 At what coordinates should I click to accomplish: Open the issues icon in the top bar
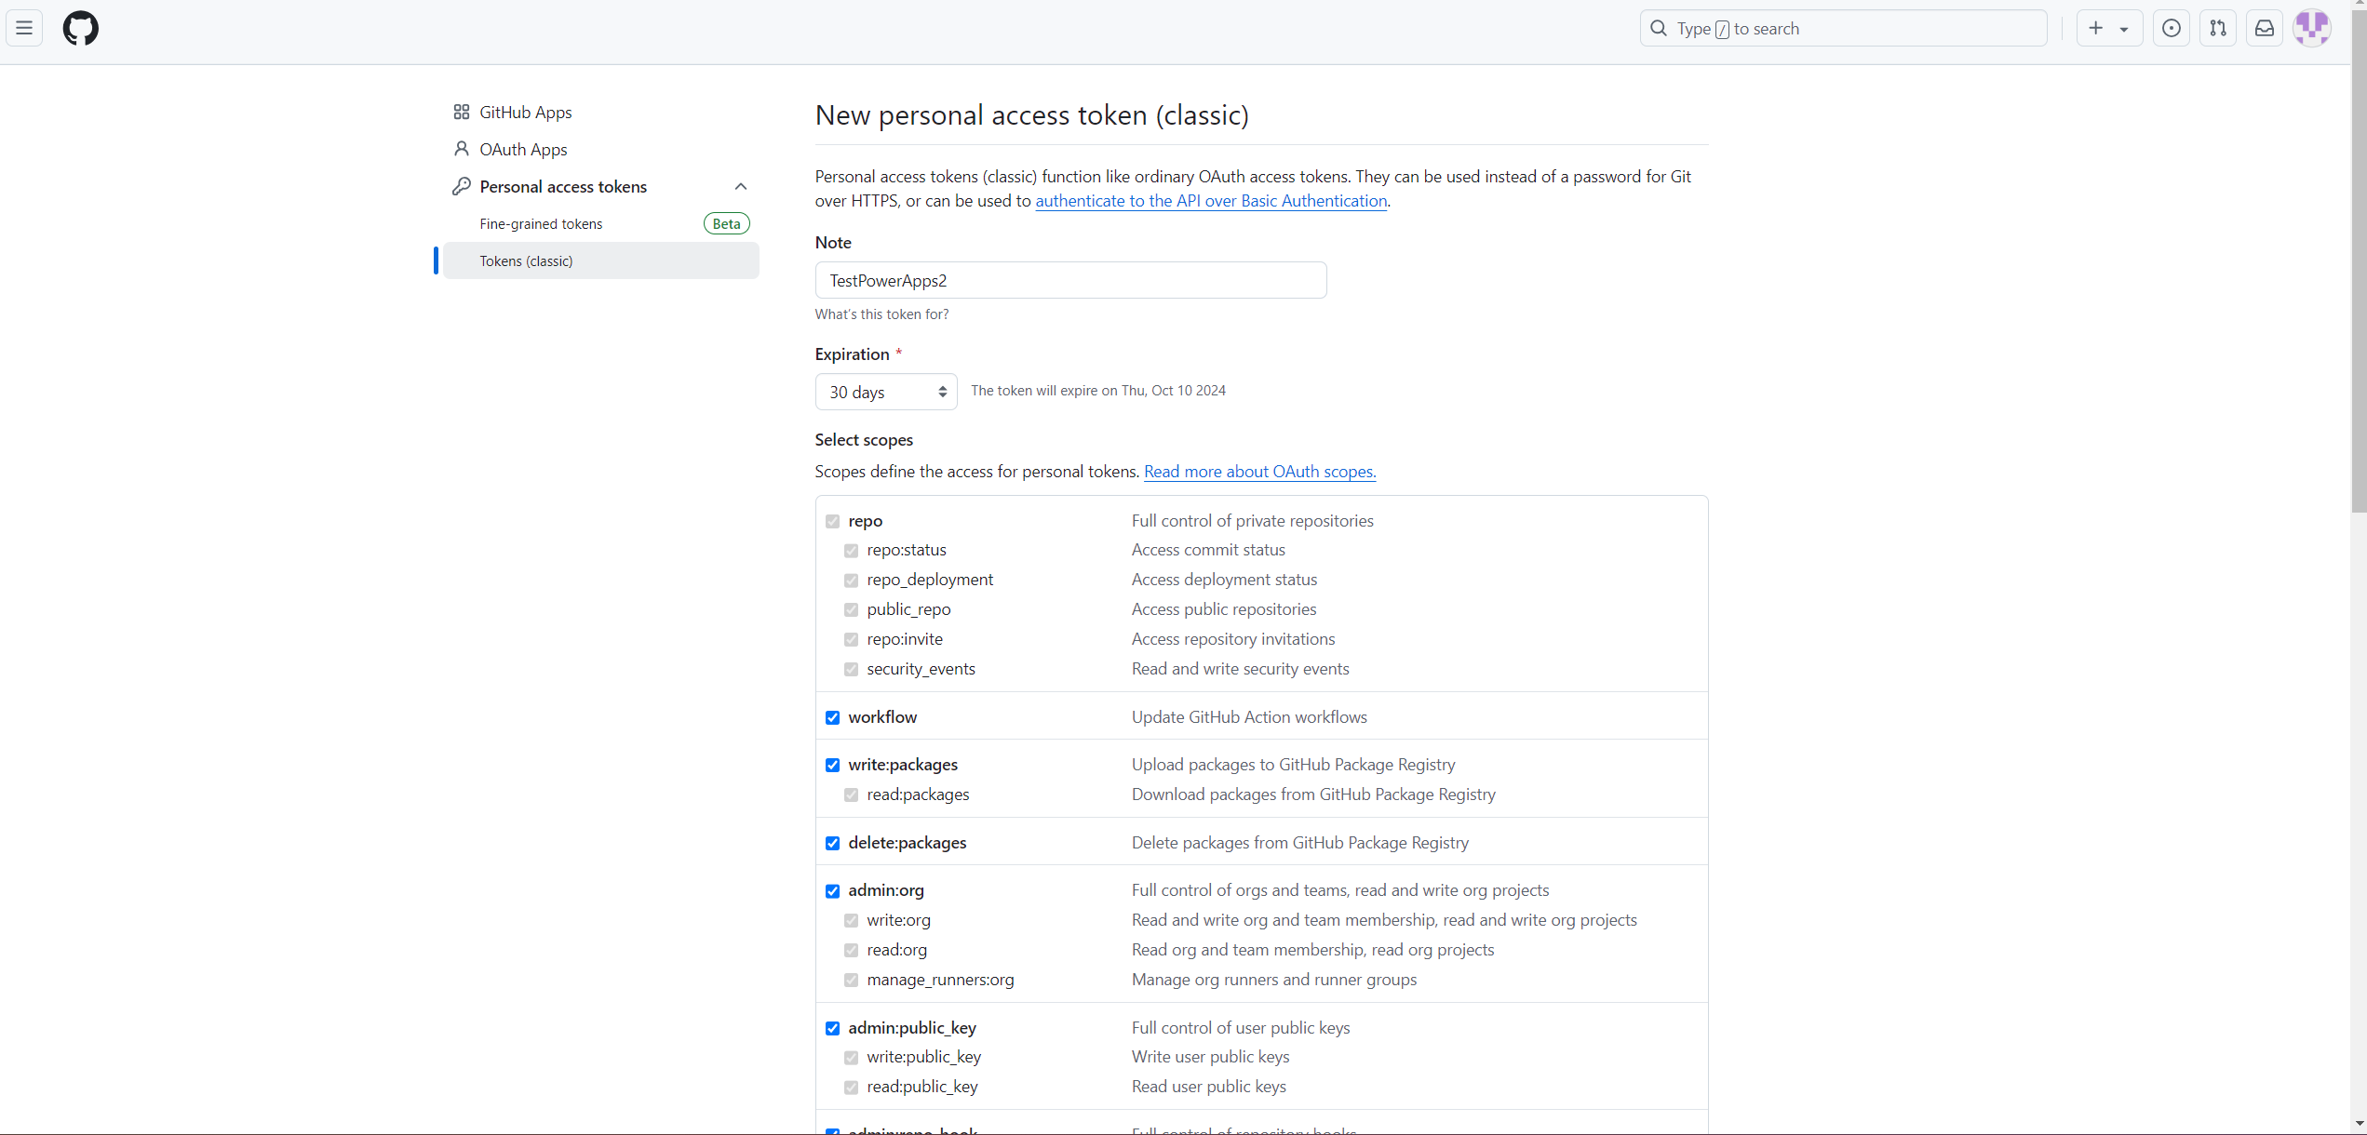click(2171, 28)
